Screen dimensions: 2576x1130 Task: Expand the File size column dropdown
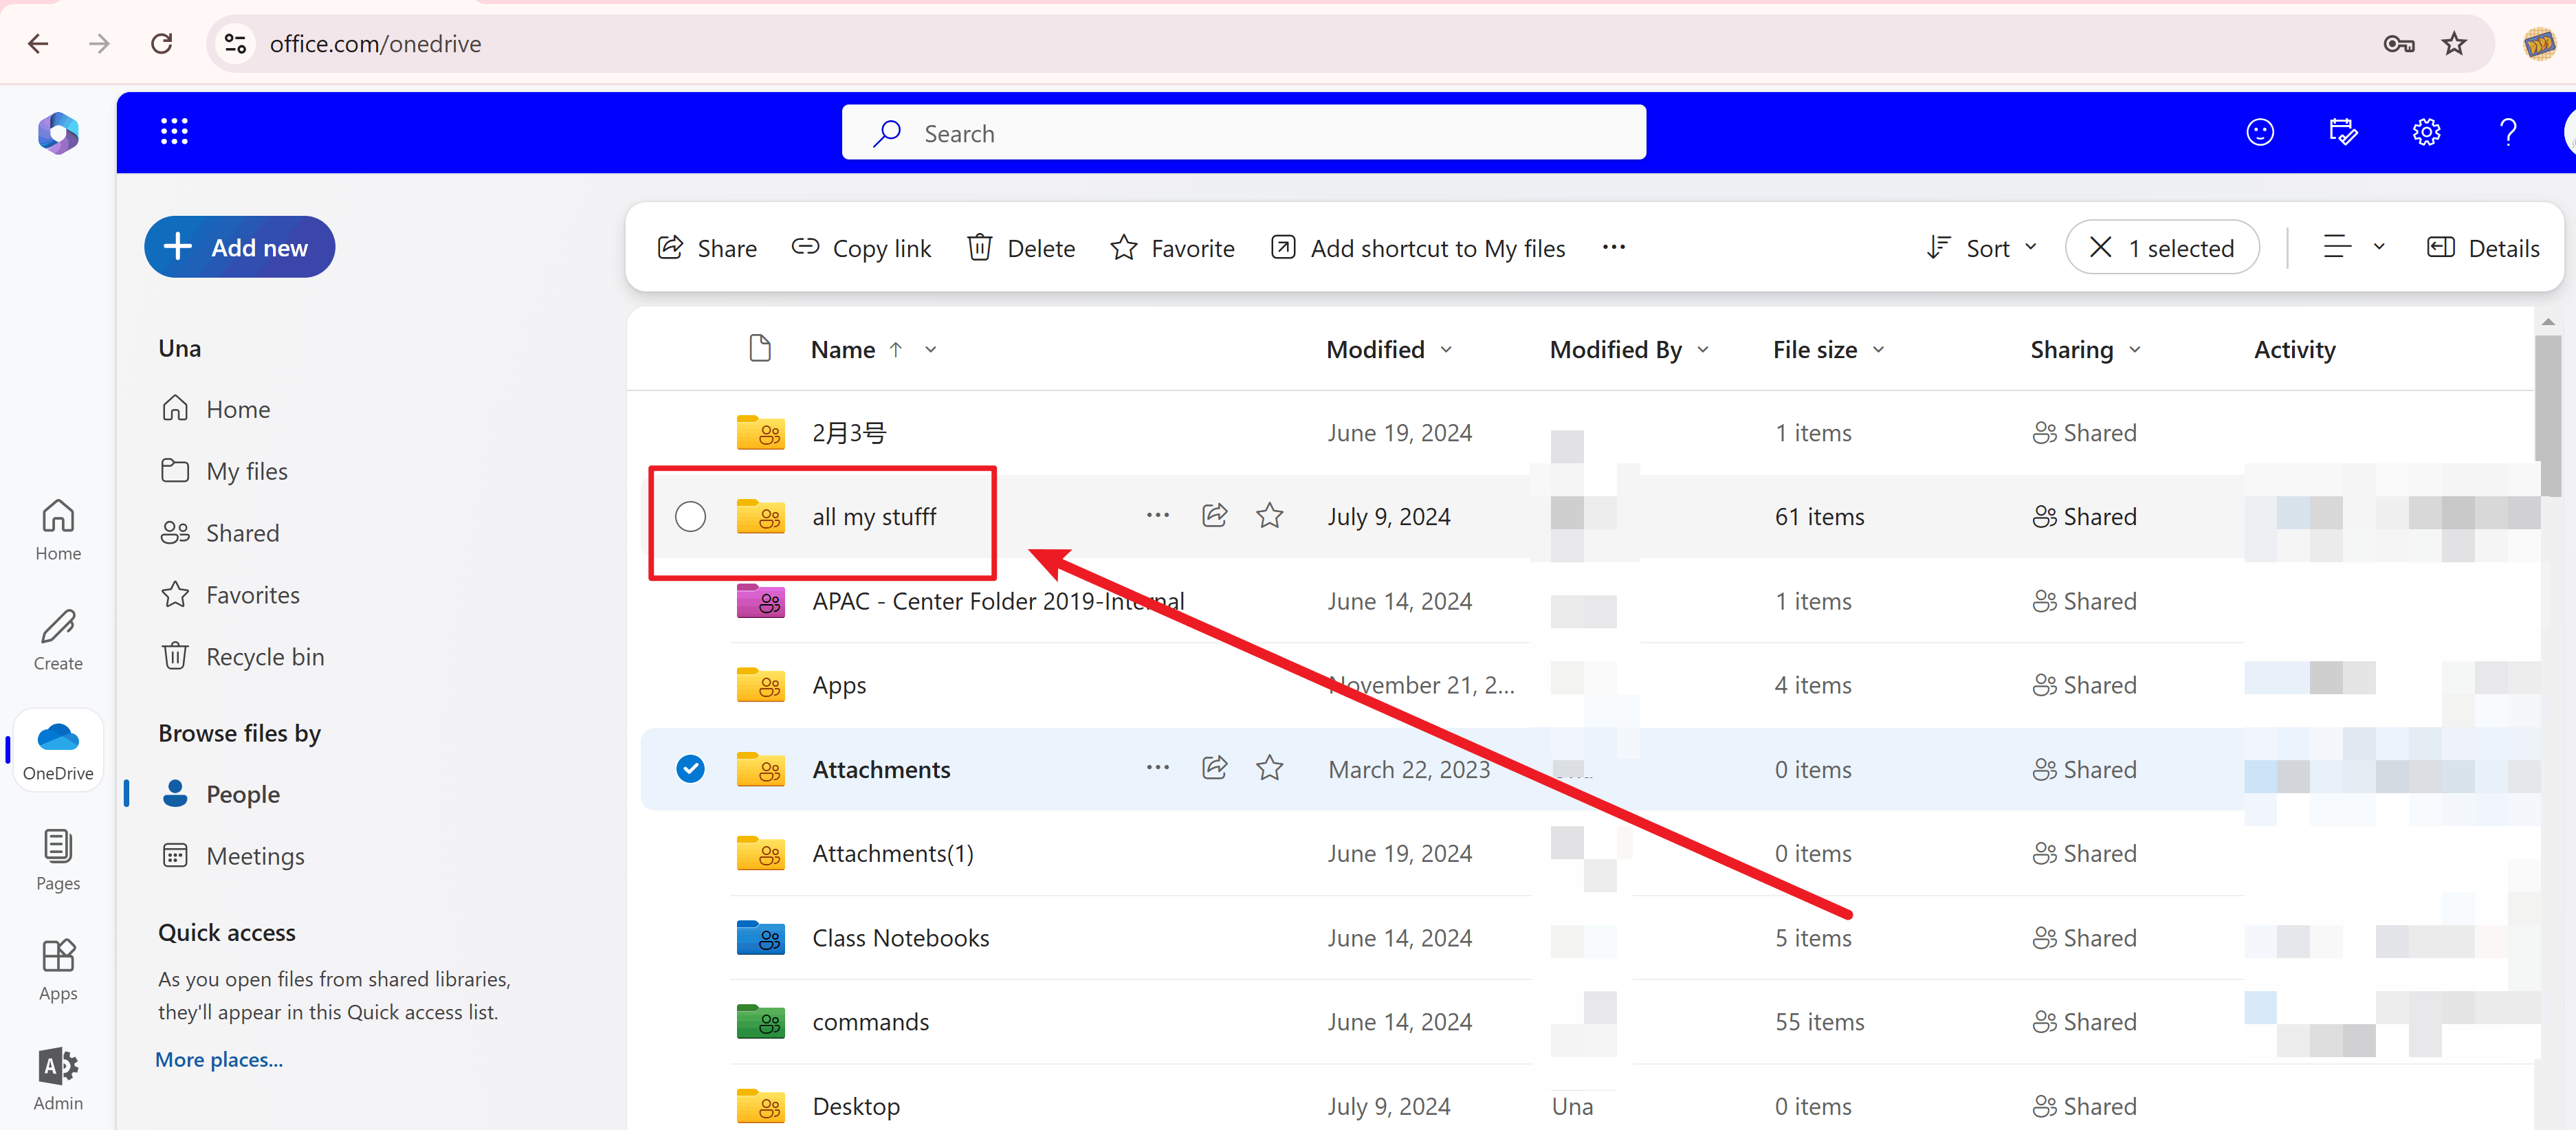pyautogui.click(x=1878, y=349)
